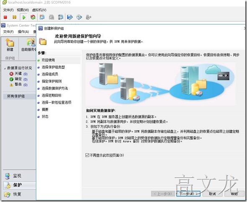The height and width of the screenshot is (202, 247).
Task: Click the Warning yellow triangle icon
Action: [11, 85]
